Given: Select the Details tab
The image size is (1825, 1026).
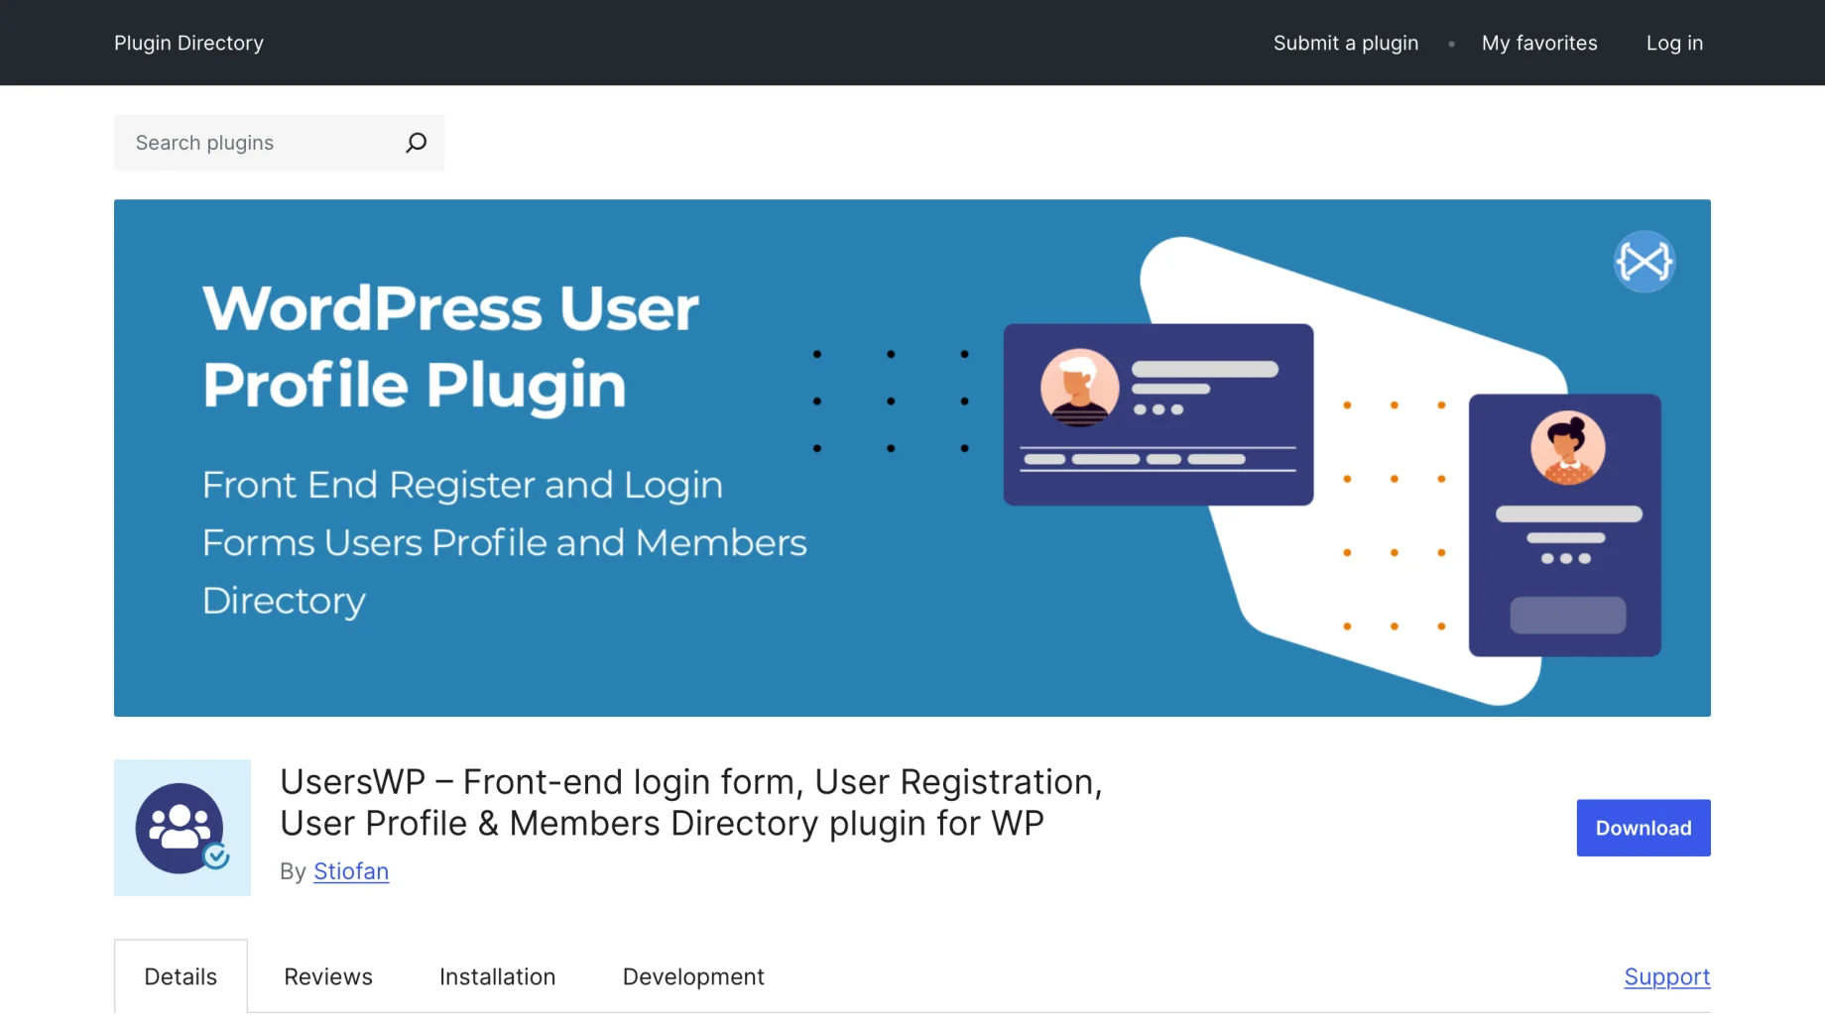Looking at the screenshot, I should pos(181,976).
